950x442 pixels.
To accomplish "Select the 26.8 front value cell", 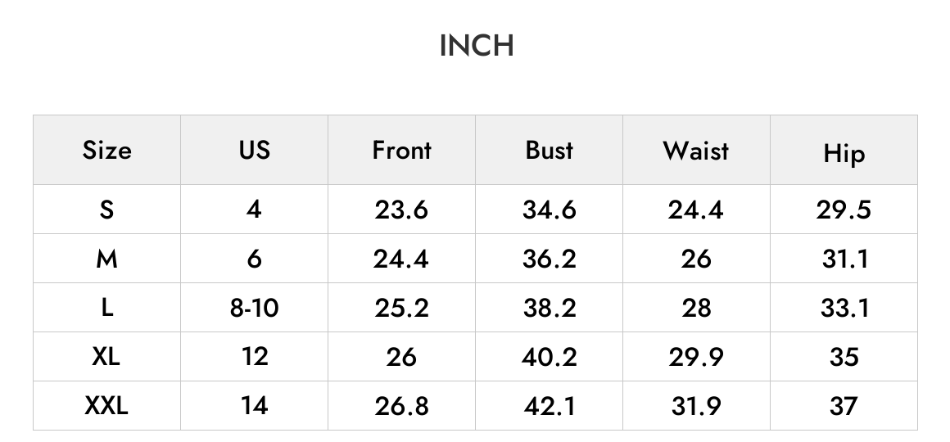I will [401, 406].
